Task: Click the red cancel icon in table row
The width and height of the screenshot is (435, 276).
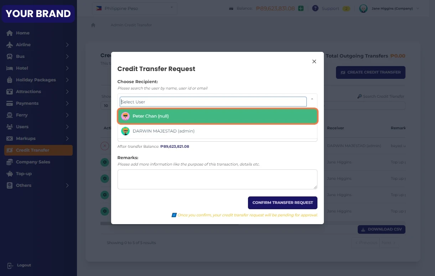Action: coord(104,146)
